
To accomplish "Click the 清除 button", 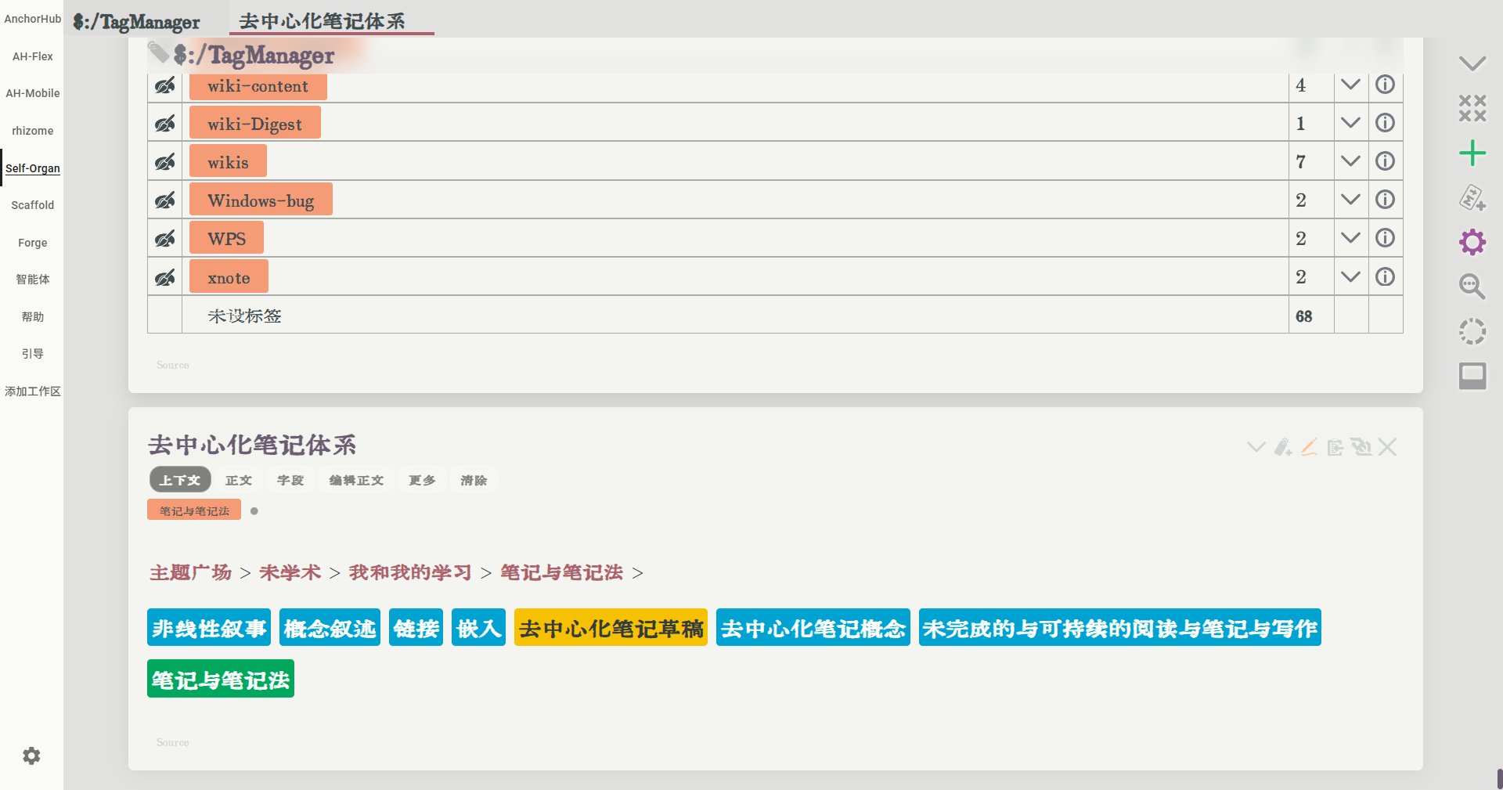I will pos(474,479).
